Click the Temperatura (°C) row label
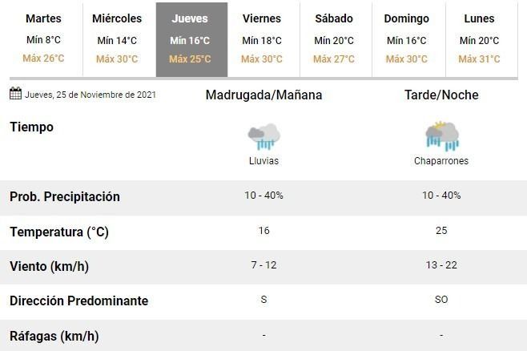 [x=59, y=232]
